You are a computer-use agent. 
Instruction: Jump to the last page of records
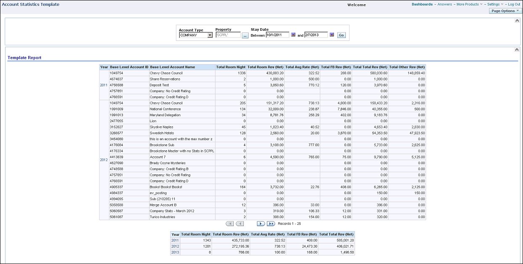(x=270, y=223)
